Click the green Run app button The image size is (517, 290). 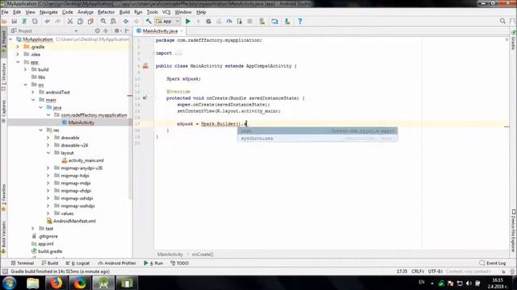188,22
